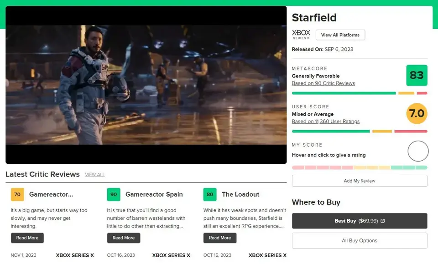The width and height of the screenshot is (438, 264).
Task: Play the Starfield trailer video
Action: pos(146,85)
